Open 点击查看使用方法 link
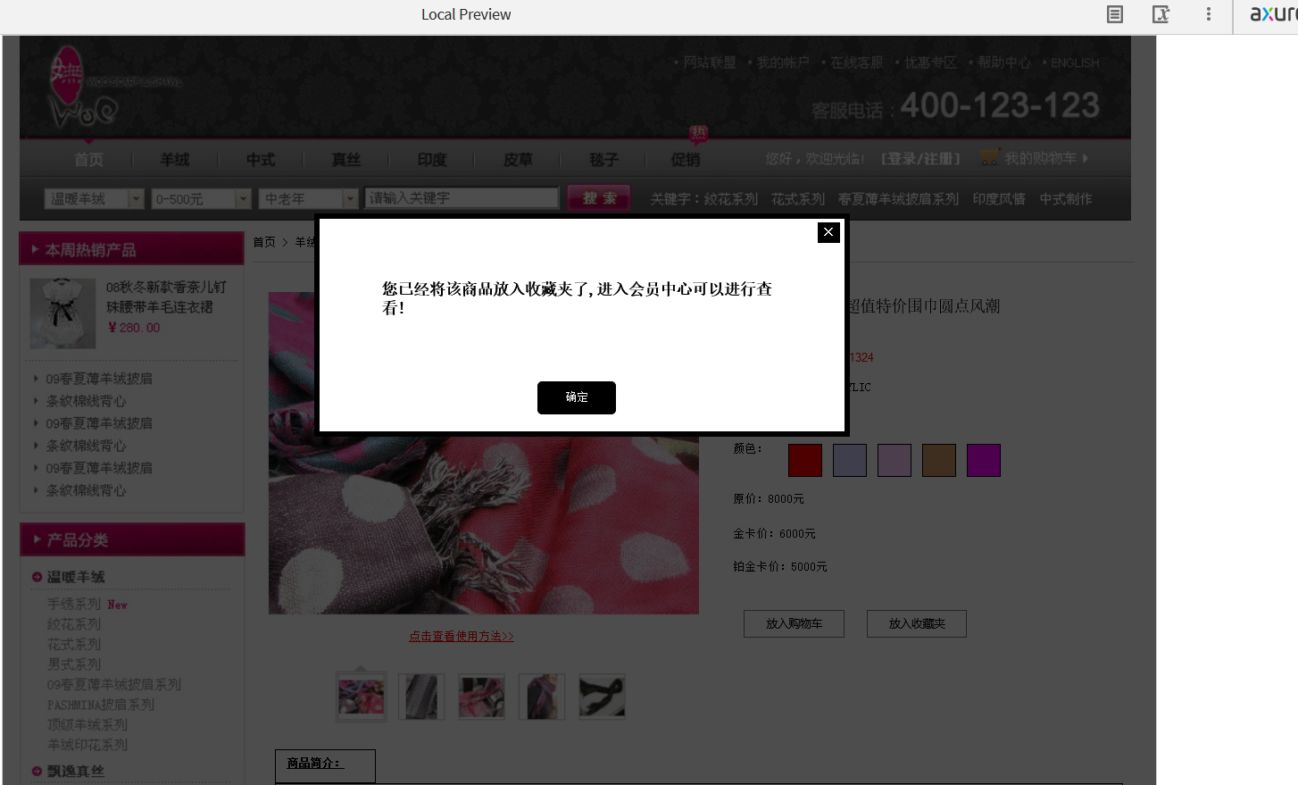The width and height of the screenshot is (1298, 785). pos(462,636)
